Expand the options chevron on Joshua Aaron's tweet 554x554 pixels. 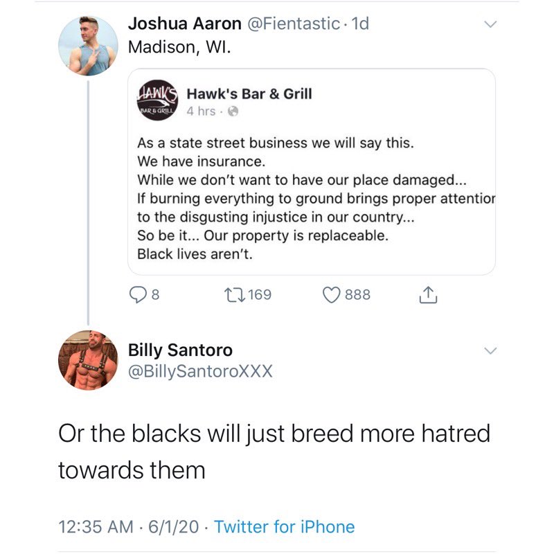click(x=490, y=24)
